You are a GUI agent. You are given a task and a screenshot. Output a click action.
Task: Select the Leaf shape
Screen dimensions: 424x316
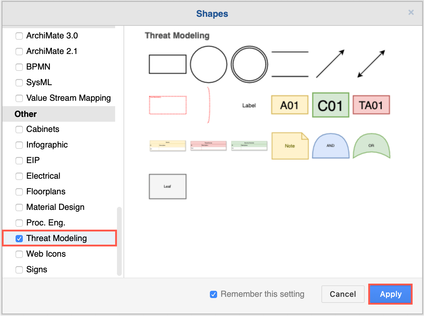coord(167,186)
